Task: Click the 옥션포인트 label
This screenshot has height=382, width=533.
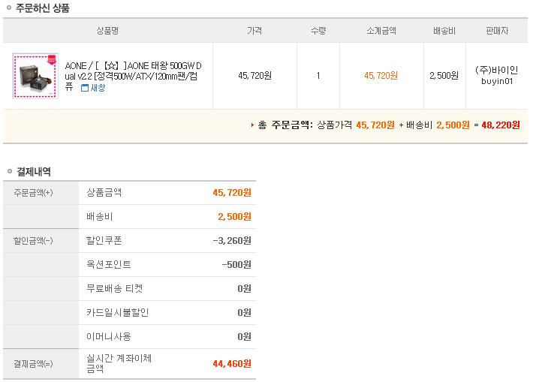Action: 108,264
